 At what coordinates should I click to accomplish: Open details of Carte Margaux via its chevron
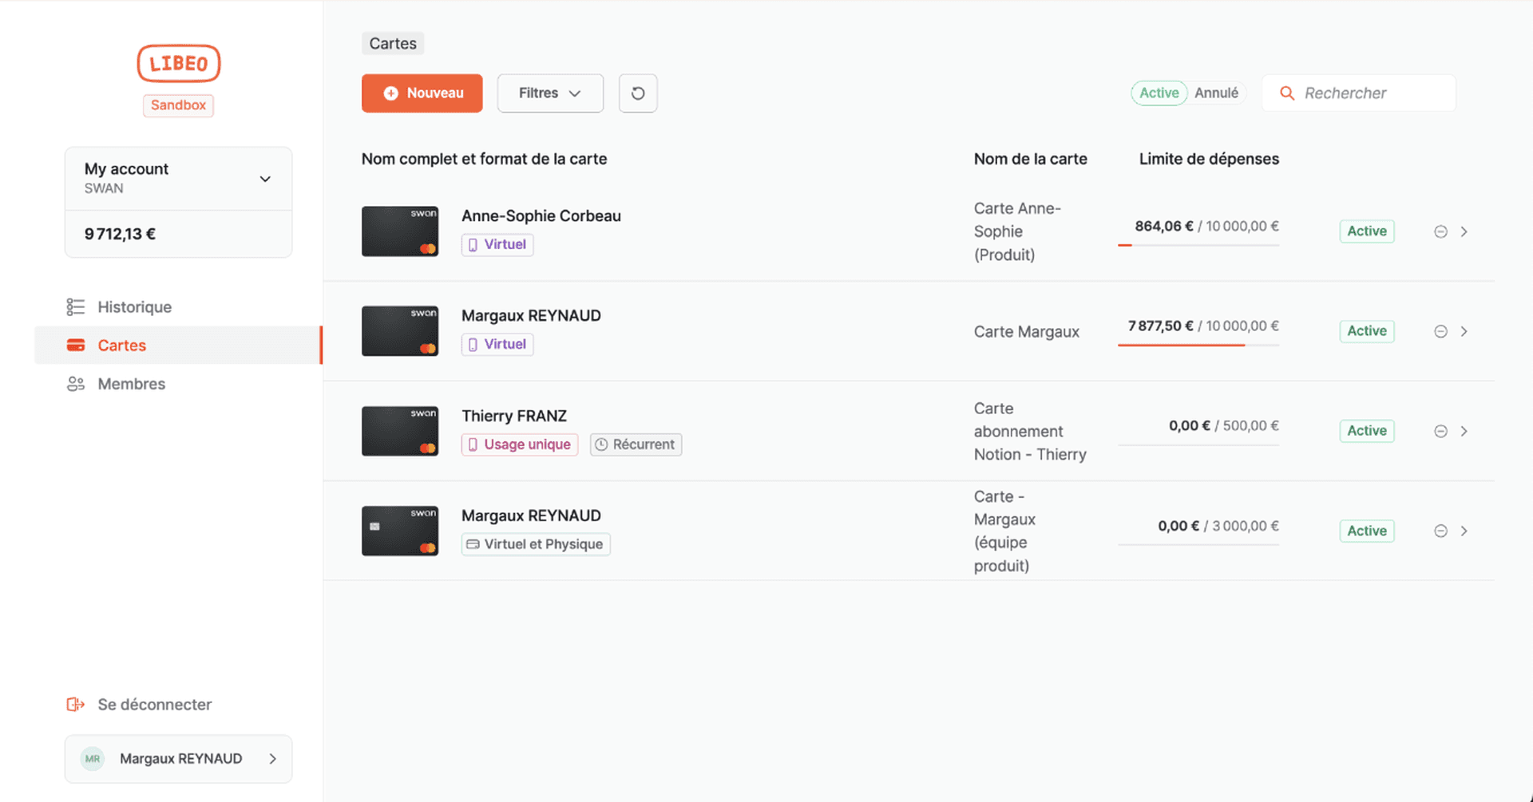point(1465,330)
